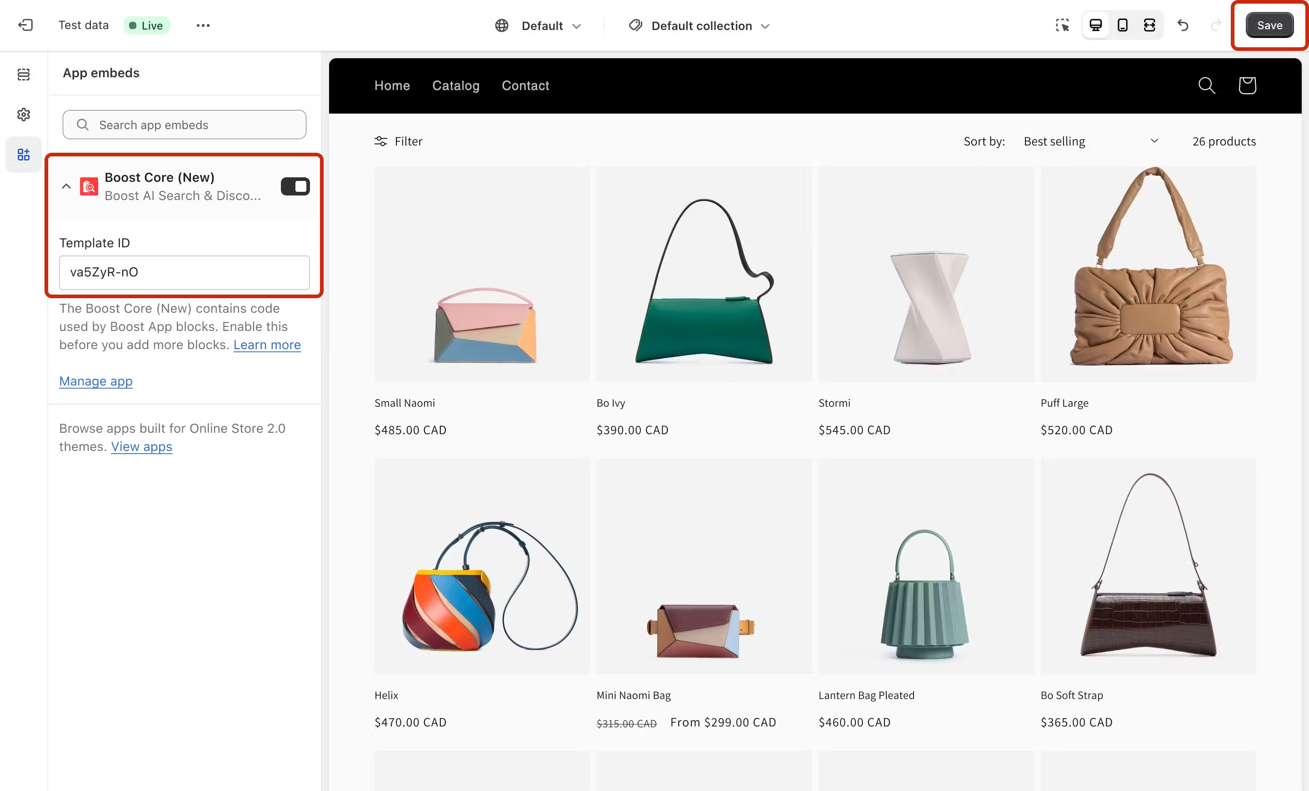1309x791 pixels.
Task: Click the undo arrow icon
Action: point(1183,25)
